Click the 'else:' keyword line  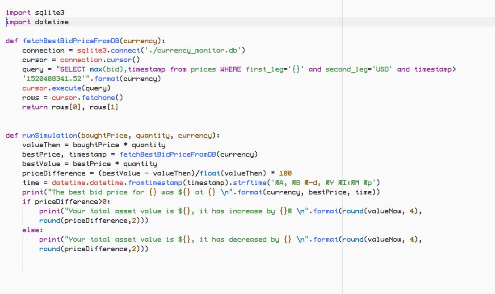(32, 230)
